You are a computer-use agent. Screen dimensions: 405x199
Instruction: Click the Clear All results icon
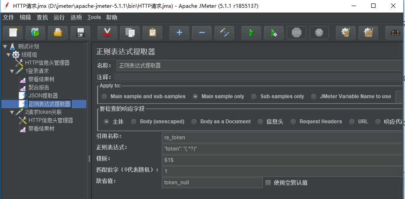tap(368, 33)
